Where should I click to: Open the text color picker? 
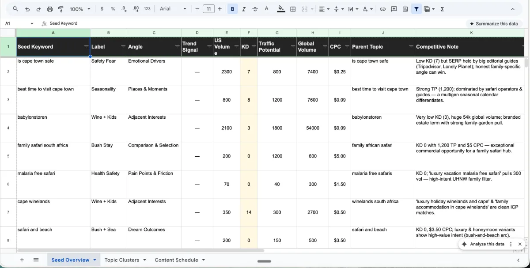[266, 9]
